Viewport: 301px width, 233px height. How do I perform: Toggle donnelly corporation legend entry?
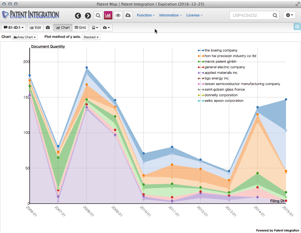point(218,95)
